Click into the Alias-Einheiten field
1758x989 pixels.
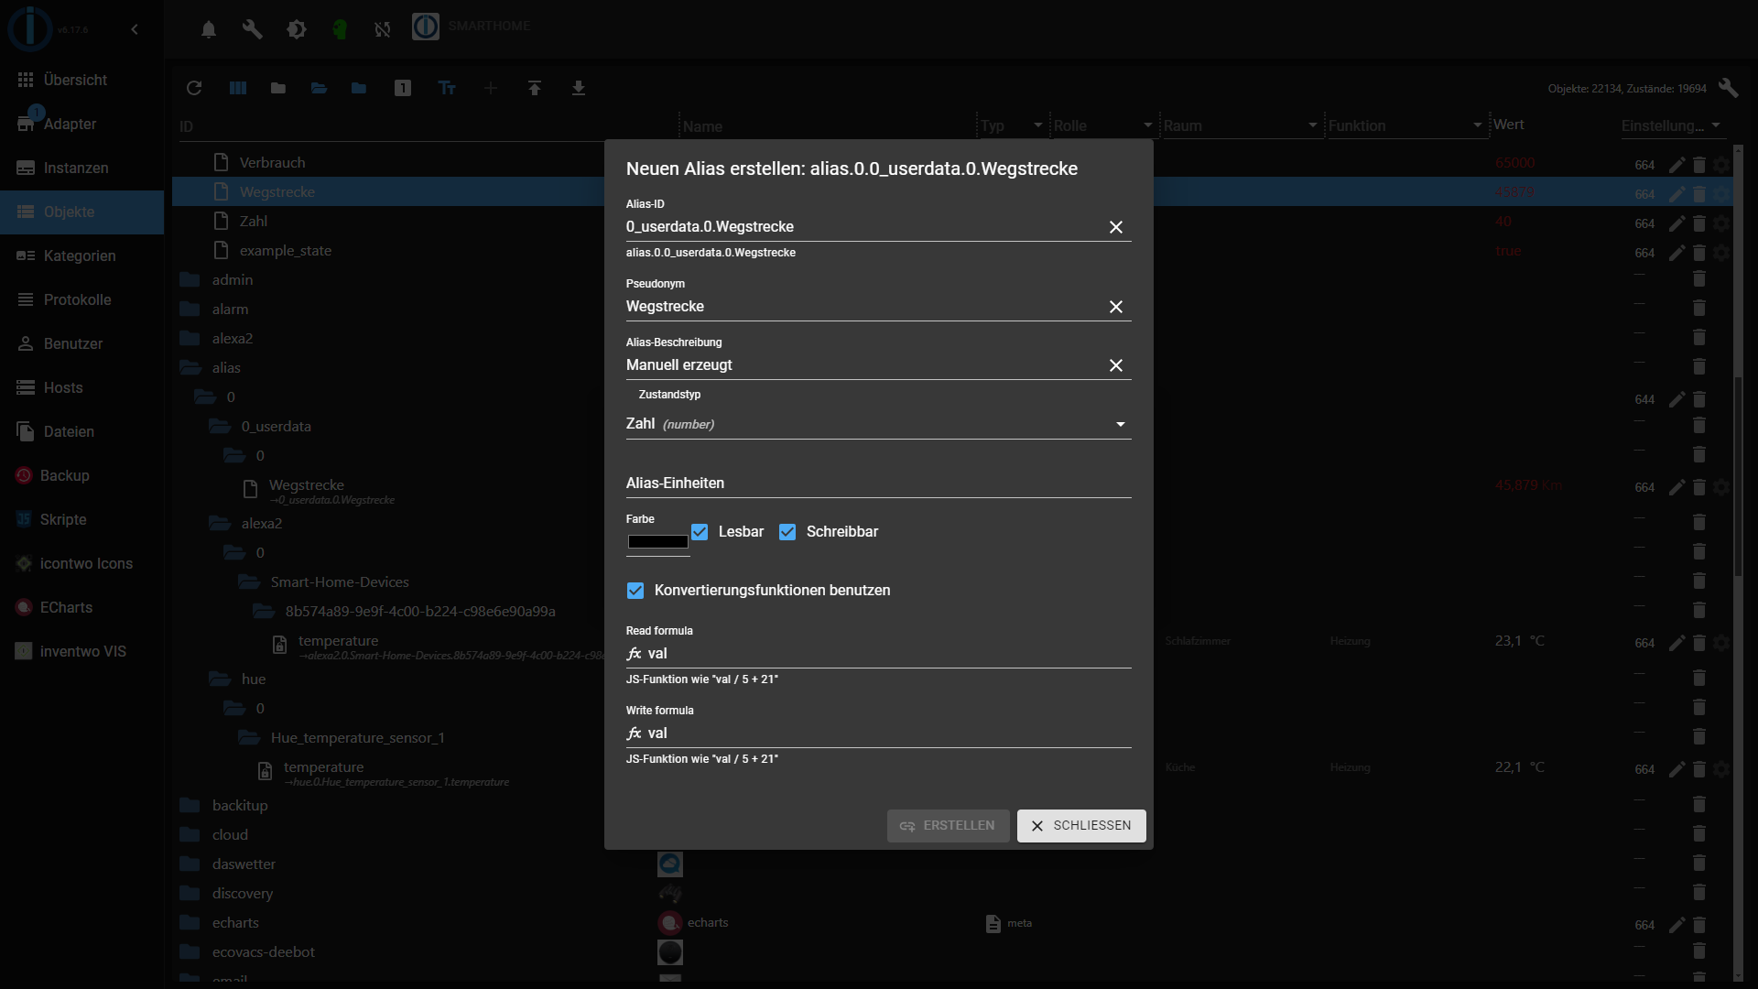point(879,484)
